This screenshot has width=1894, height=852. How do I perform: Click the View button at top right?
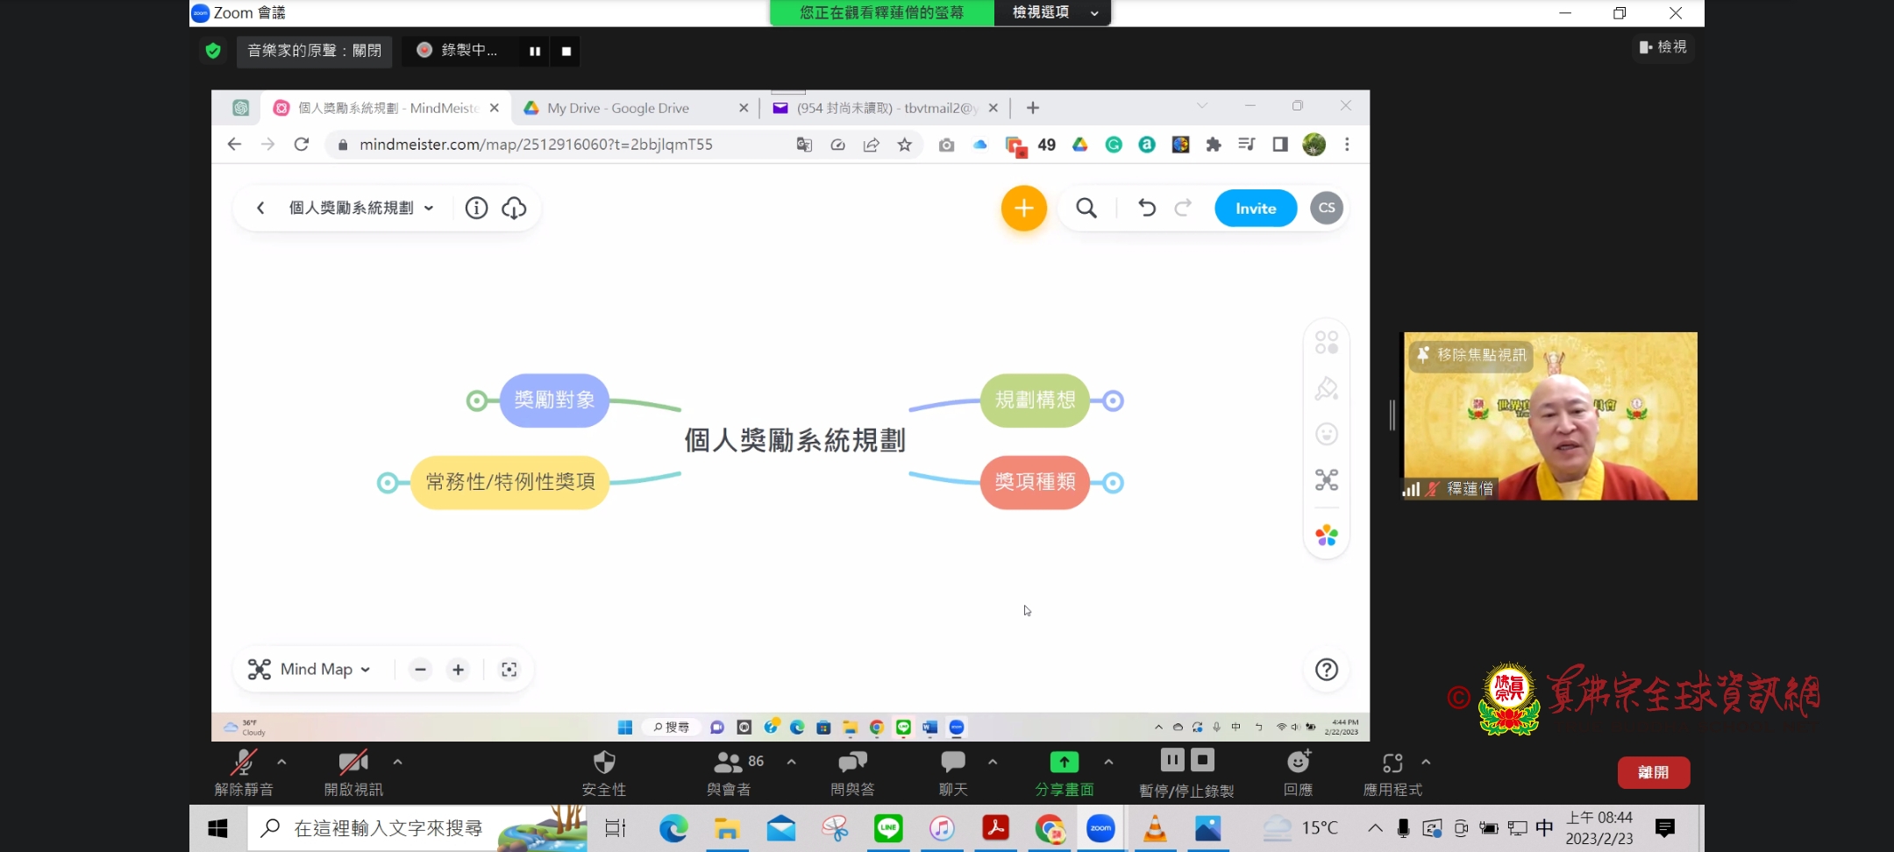point(1663,46)
